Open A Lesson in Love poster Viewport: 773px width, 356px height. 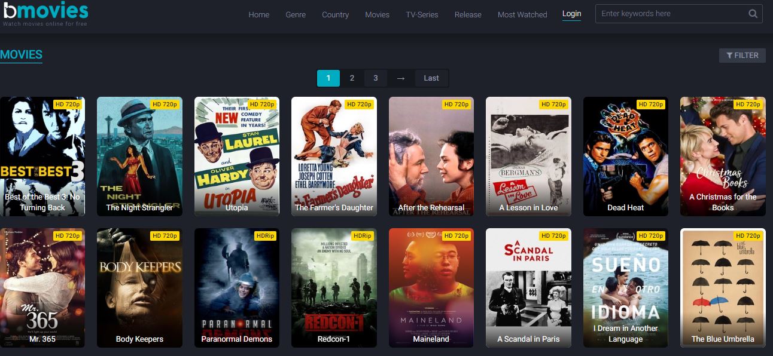click(528, 156)
